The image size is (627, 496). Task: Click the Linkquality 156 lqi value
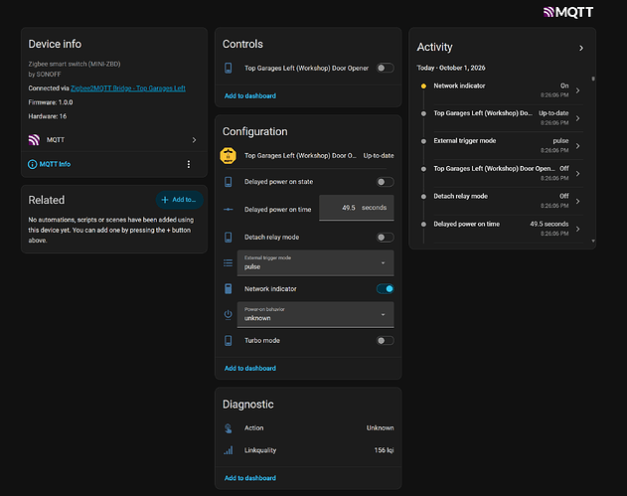coord(384,450)
